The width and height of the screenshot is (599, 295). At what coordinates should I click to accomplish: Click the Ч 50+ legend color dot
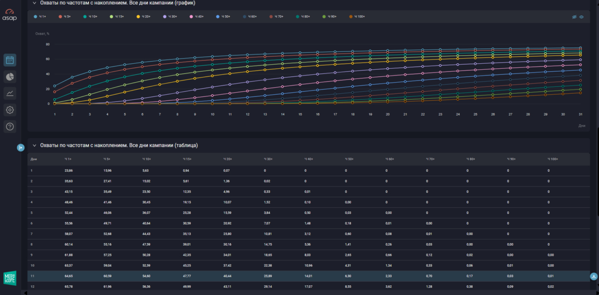[217, 17]
